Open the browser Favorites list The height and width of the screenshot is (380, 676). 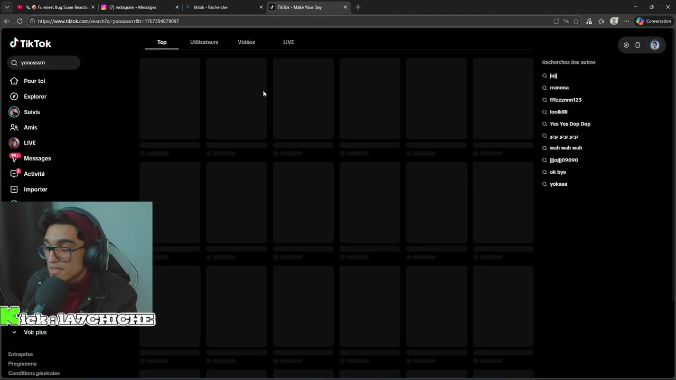click(x=601, y=21)
